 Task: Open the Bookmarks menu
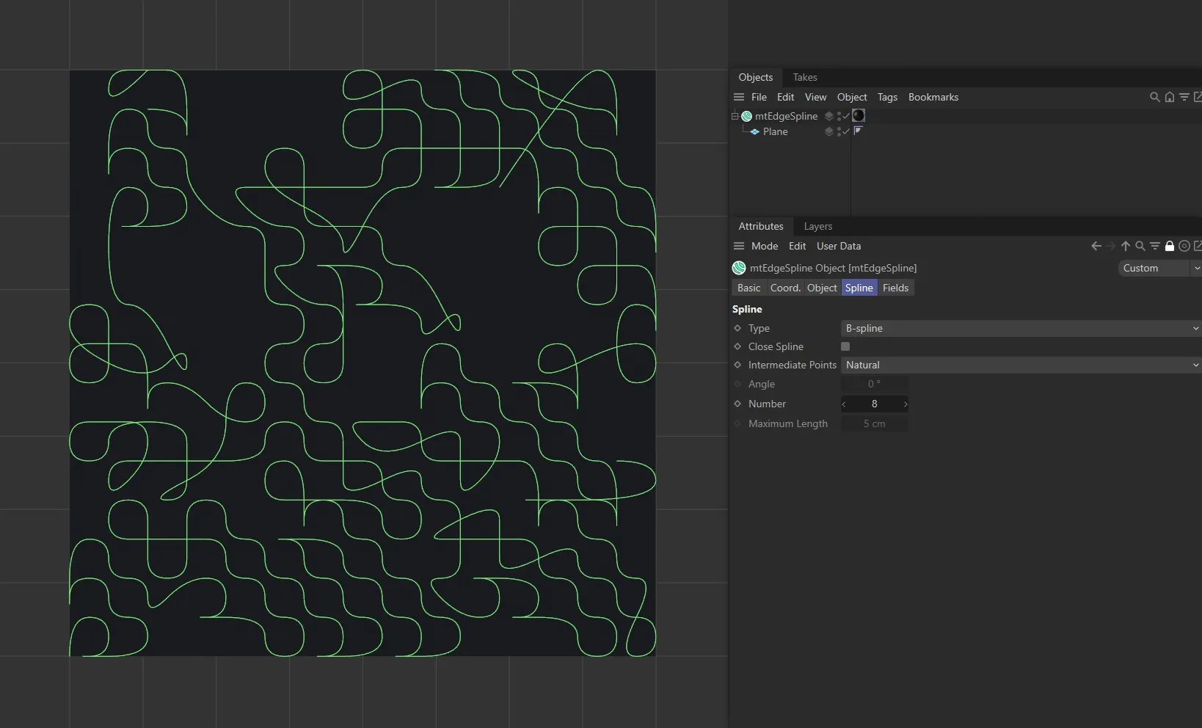[x=933, y=97]
